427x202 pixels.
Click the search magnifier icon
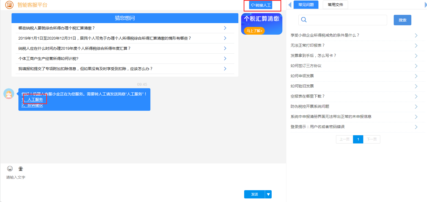coord(304,20)
